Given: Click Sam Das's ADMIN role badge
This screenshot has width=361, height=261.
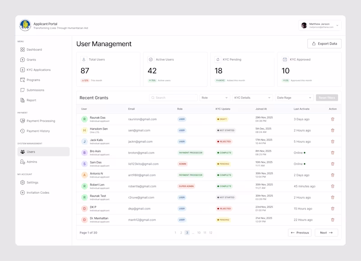Looking at the screenshot, I should click(x=183, y=164).
